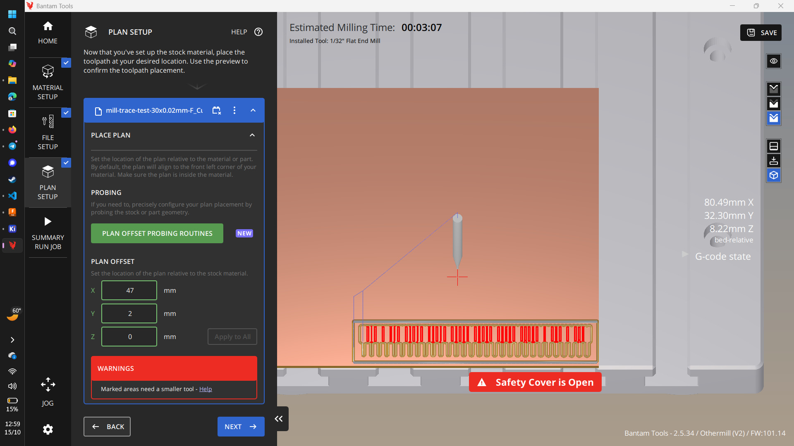This screenshot has width=794, height=446.
Task: Open settings gear in sidebar
Action: tap(48, 429)
